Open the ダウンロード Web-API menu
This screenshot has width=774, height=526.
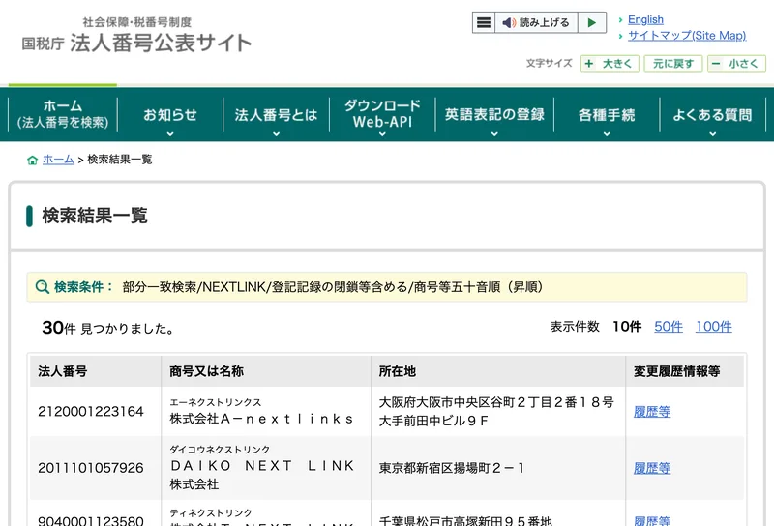tap(382, 113)
